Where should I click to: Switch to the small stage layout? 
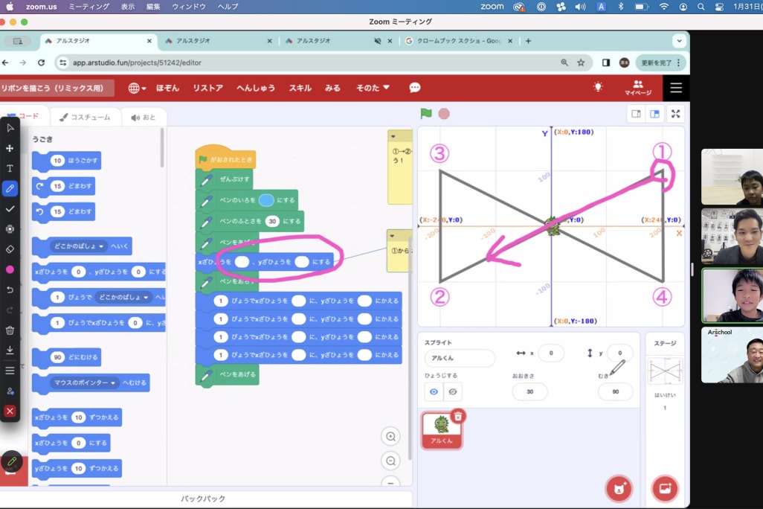636,114
